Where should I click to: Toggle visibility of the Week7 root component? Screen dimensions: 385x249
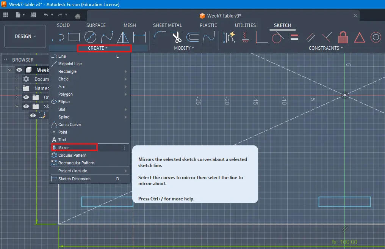tap(19, 70)
